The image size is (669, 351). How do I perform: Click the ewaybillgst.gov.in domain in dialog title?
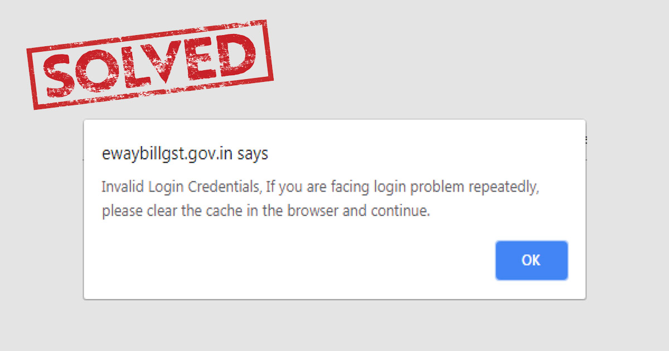click(167, 154)
